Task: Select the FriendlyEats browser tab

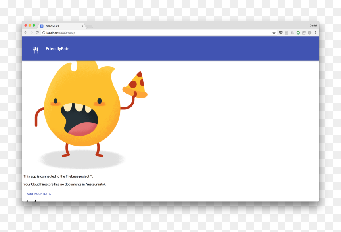Action: (x=61, y=26)
